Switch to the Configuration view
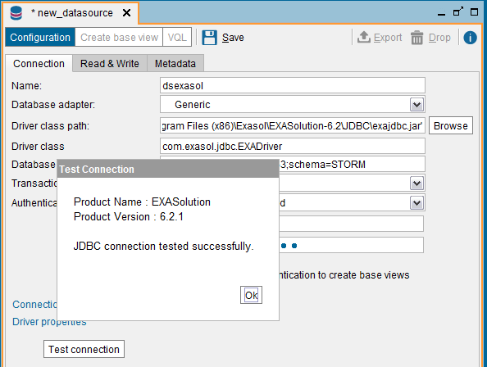 coord(40,37)
